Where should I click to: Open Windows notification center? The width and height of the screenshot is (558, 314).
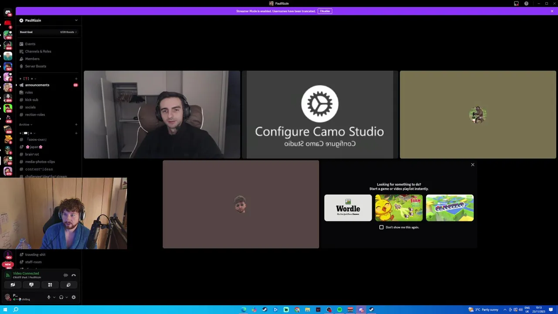551,310
